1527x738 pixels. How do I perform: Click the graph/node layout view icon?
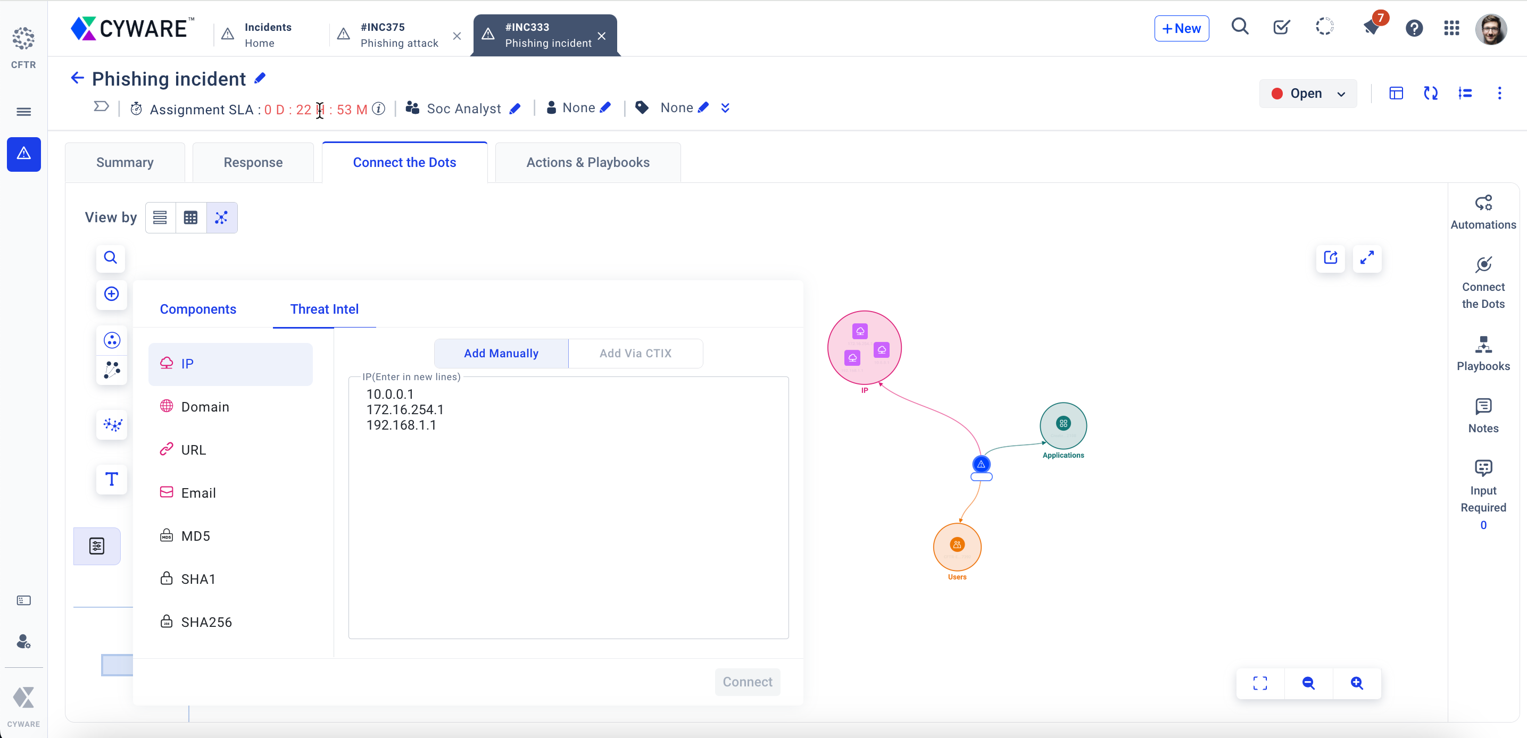pos(221,217)
